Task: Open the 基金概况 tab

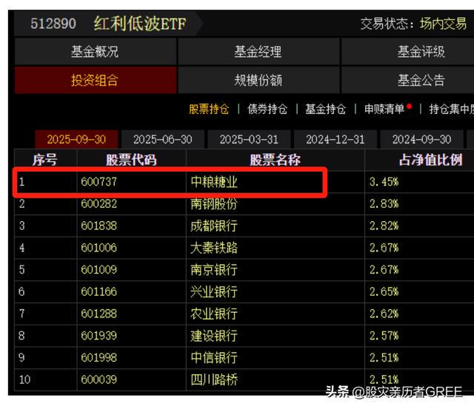Action: pyautogui.click(x=94, y=52)
